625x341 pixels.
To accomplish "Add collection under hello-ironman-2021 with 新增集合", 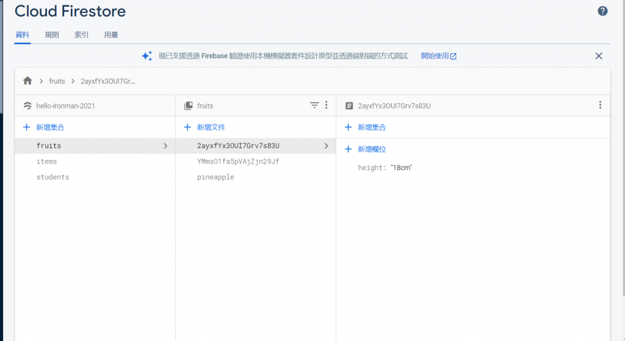I will click(44, 127).
